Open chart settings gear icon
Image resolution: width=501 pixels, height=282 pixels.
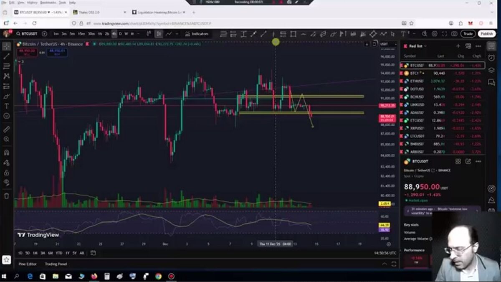pyautogui.click(x=434, y=34)
